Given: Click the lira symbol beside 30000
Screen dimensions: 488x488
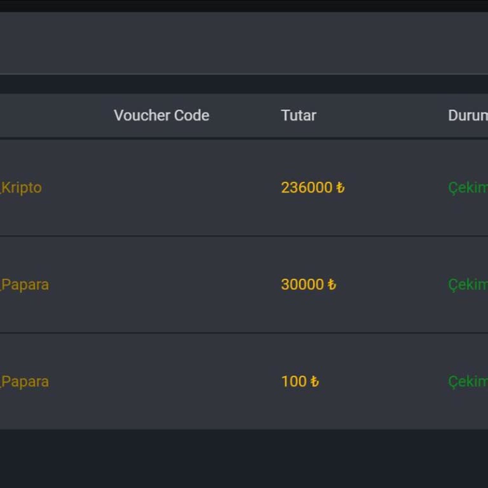Looking at the screenshot, I should (x=332, y=285).
